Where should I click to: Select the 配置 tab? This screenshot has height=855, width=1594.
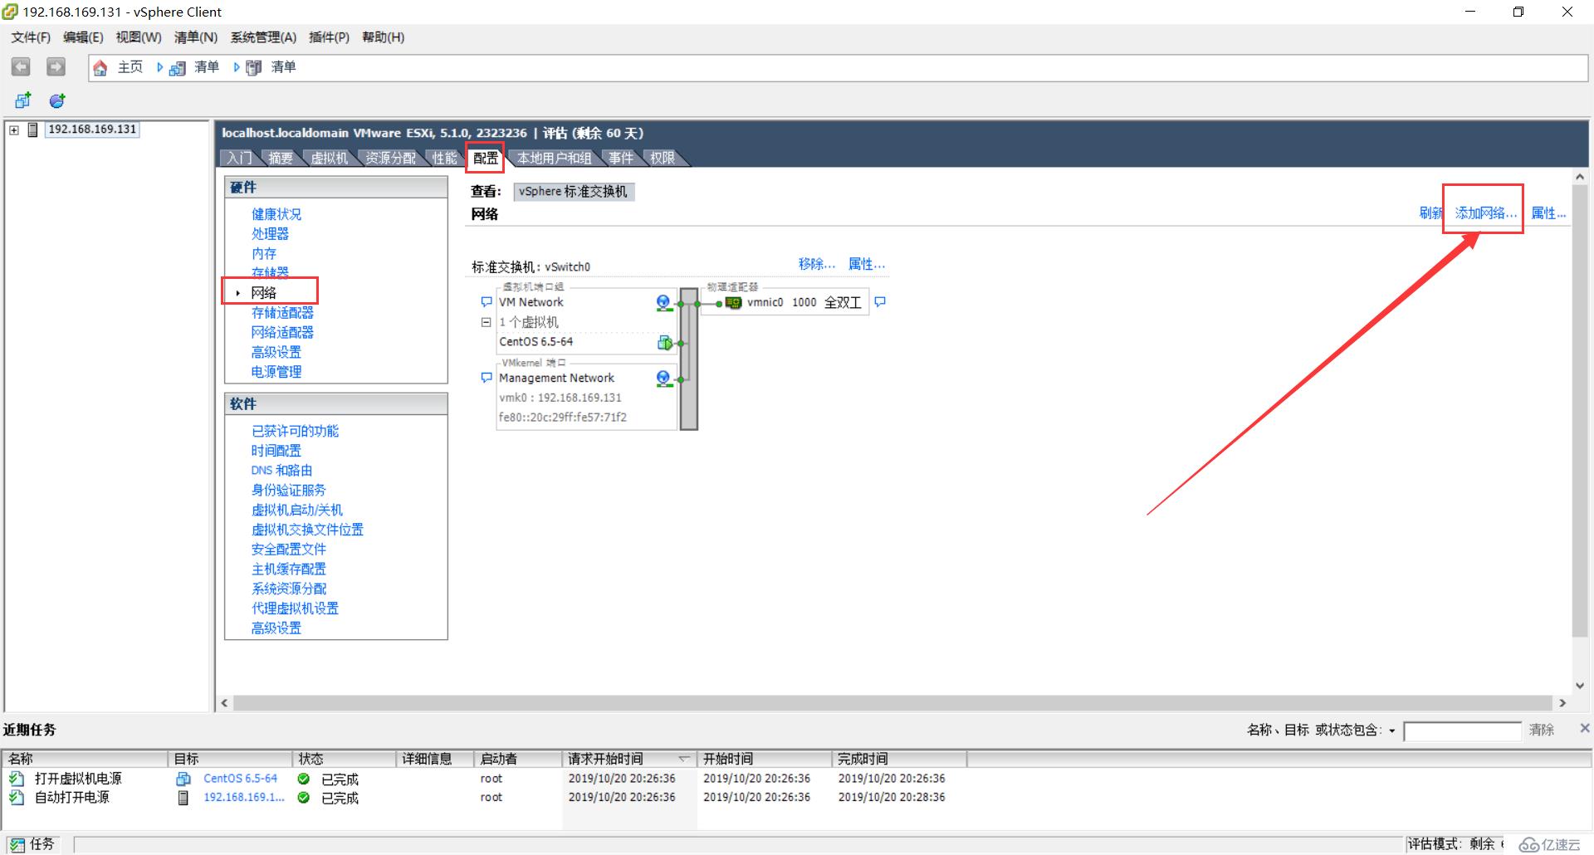pos(486,158)
